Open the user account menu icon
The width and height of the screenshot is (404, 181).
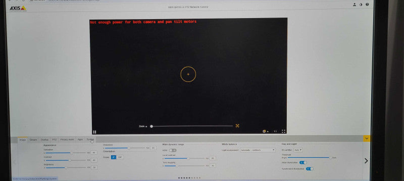click(355, 5)
